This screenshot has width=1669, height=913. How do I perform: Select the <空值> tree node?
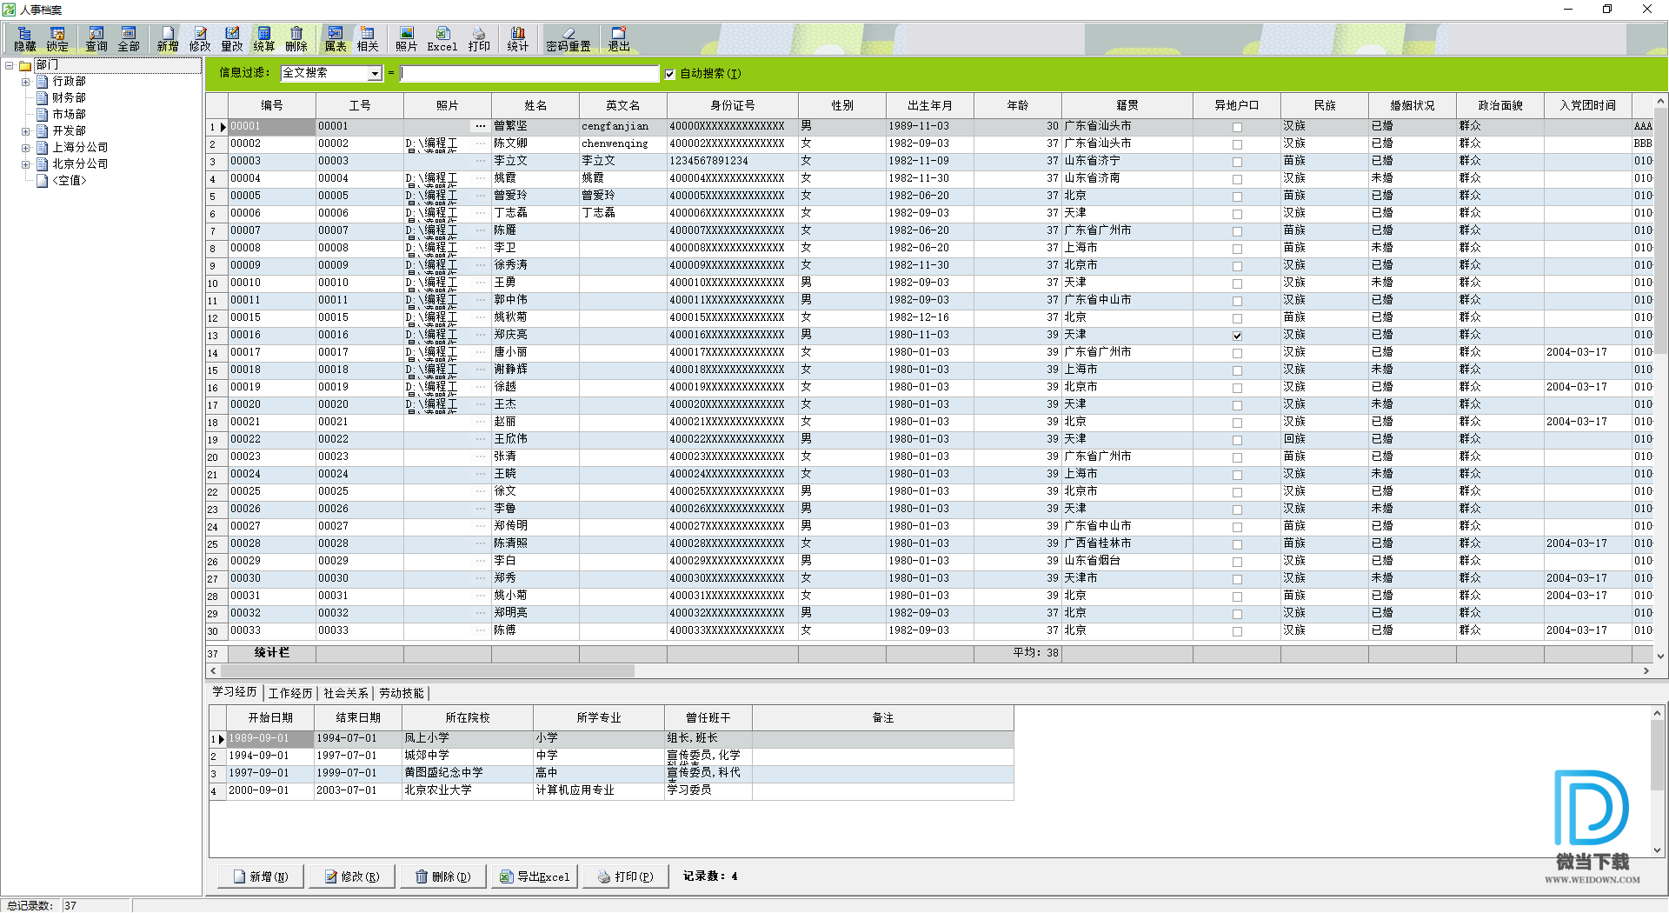click(x=70, y=180)
